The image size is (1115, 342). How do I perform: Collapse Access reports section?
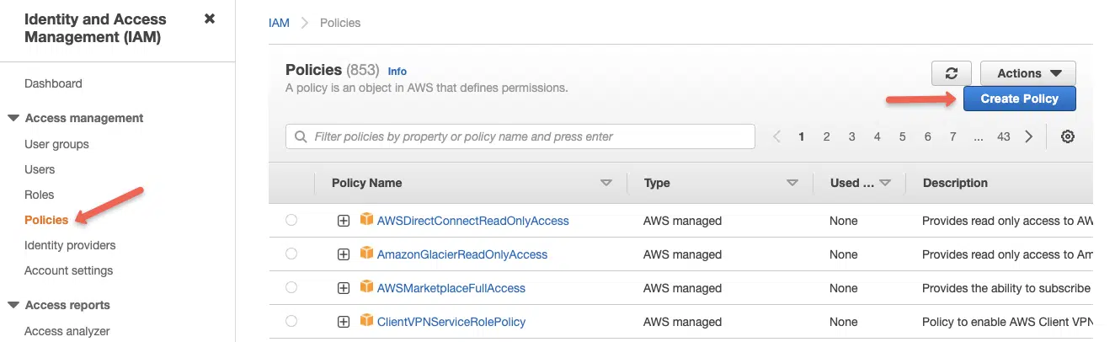pos(13,305)
